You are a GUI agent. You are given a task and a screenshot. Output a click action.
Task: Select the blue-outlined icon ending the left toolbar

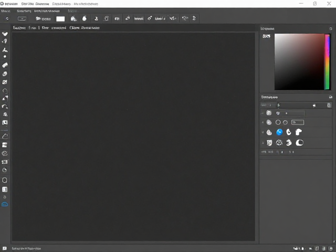pyautogui.click(x=5, y=204)
